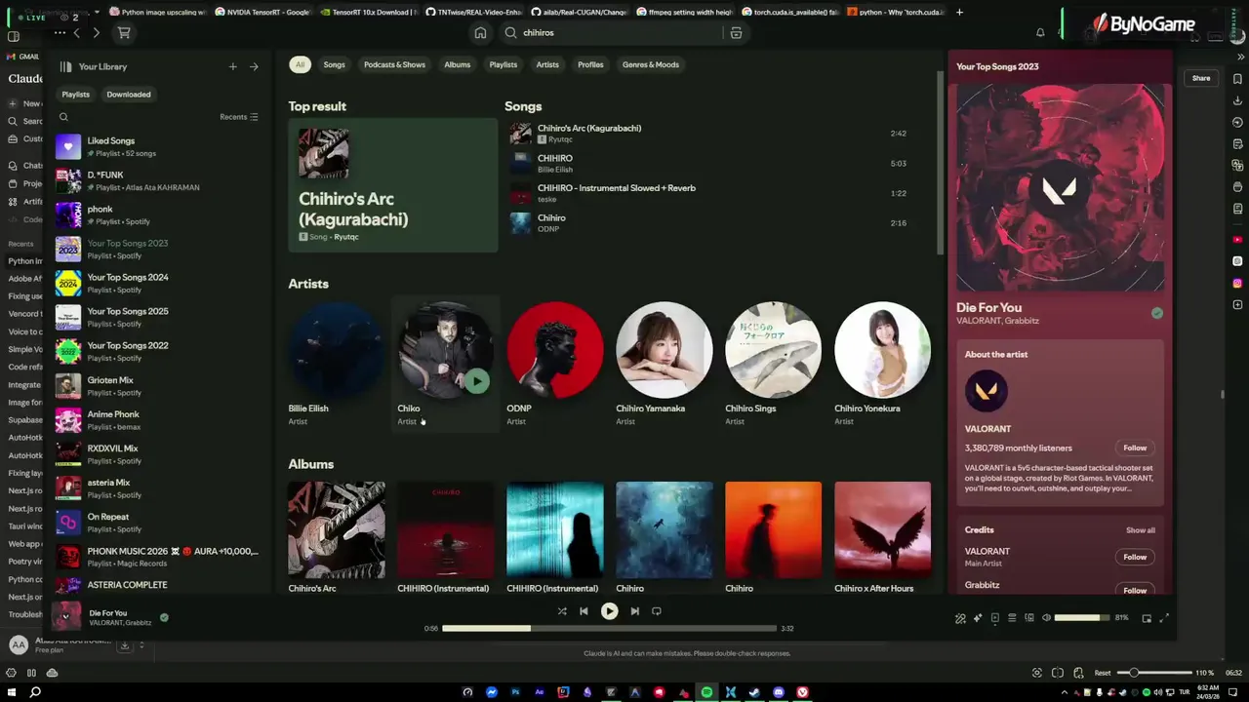Click the search icon in Your Library
The image size is (1249, 702).
(x=63, y=117)
